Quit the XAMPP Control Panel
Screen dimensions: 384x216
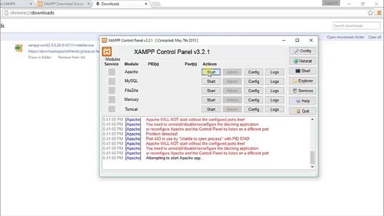(302, 111)
